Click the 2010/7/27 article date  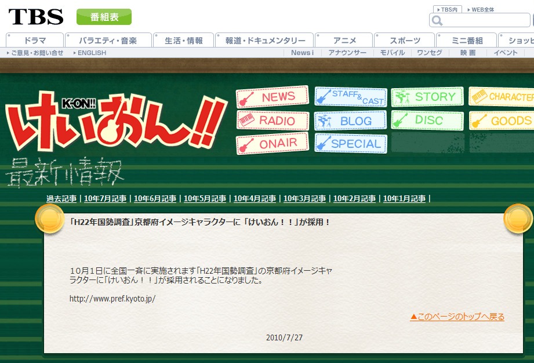[284, 337]
